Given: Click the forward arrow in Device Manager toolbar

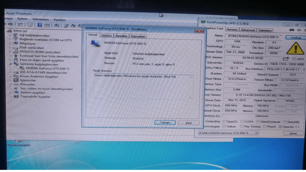Looking at the screenshot, I should 10,24.
